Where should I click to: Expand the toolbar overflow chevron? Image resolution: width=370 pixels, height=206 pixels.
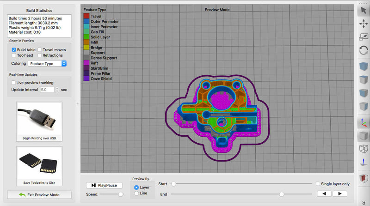click(x=363, y=202)
